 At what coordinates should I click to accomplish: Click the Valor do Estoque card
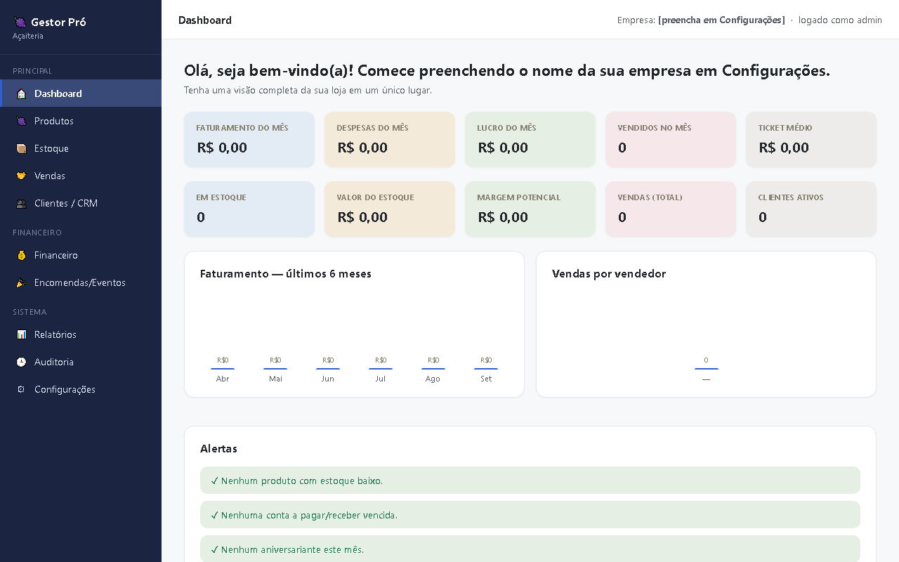point(390,209)
